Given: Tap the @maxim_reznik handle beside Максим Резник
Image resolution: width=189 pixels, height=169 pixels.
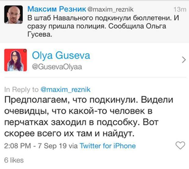Looking at the screenshot, I should tap(110, 9).
